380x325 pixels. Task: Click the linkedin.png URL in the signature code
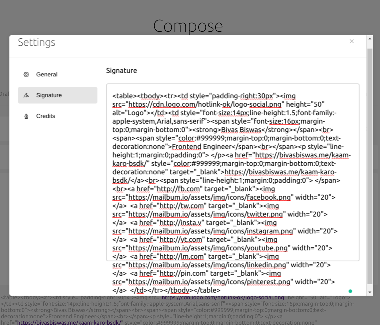207,265
